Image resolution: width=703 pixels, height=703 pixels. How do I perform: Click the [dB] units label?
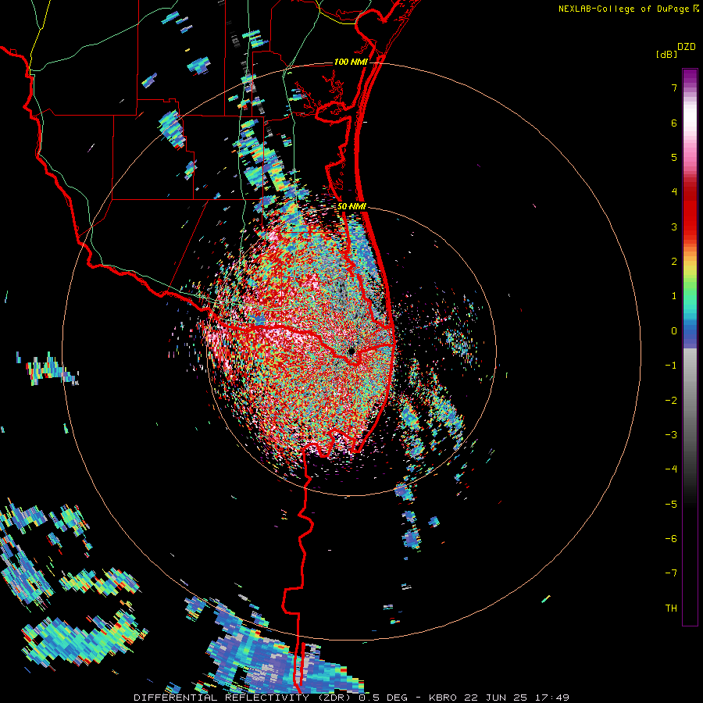(x=667, y=55)
